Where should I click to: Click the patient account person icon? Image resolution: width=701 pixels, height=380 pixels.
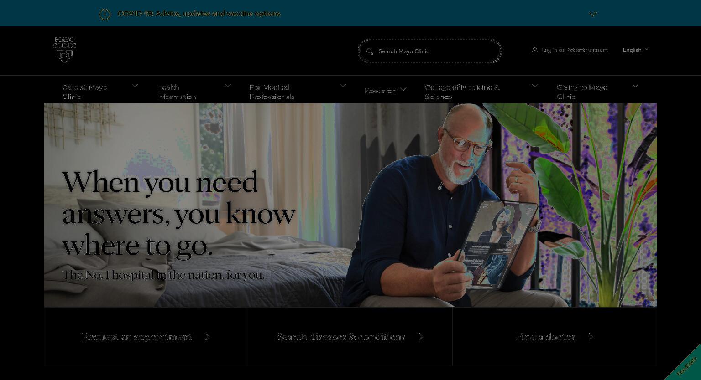click(534, 50)
